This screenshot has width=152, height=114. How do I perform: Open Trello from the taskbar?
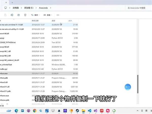[x=23, y=111]
